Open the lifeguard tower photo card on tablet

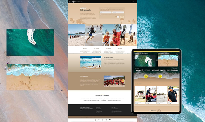click(140, 95)
